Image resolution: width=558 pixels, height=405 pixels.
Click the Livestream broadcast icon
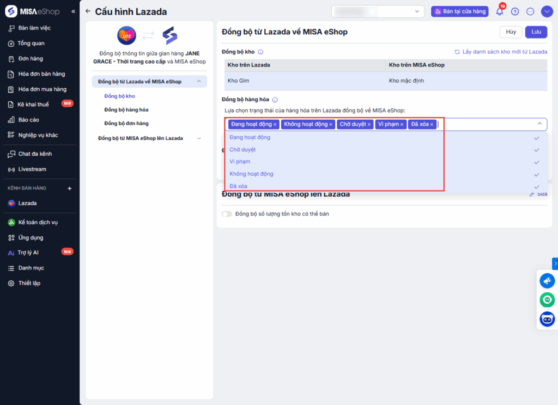tap(11, 169)
